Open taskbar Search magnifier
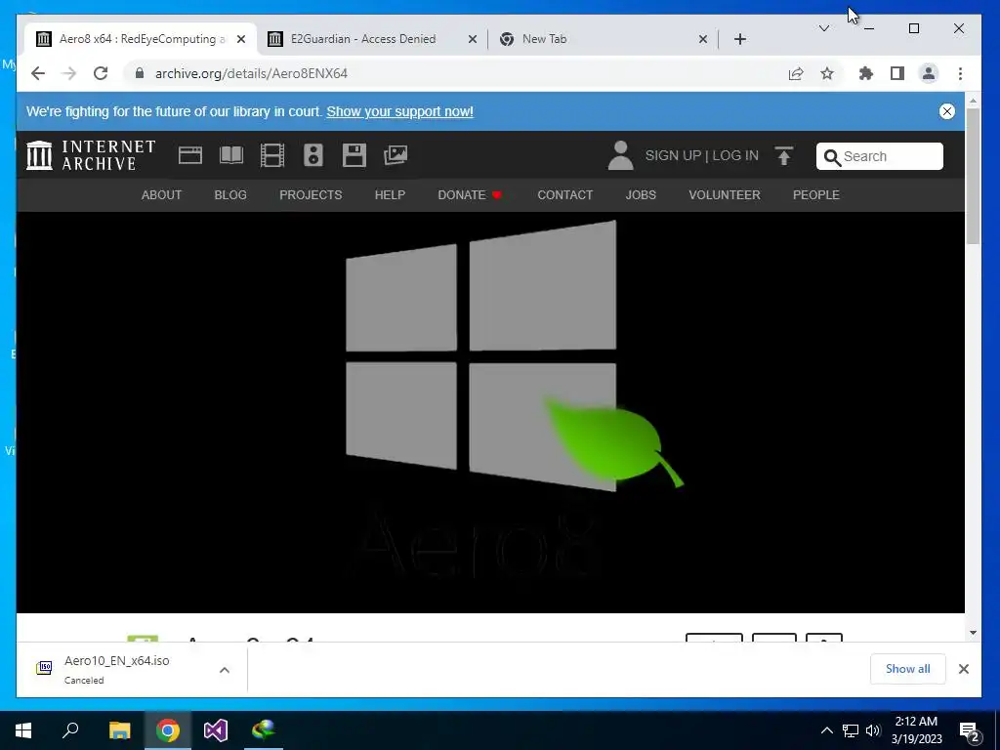The height and width of the screenshot is (750, 1000). click(70, 730)
